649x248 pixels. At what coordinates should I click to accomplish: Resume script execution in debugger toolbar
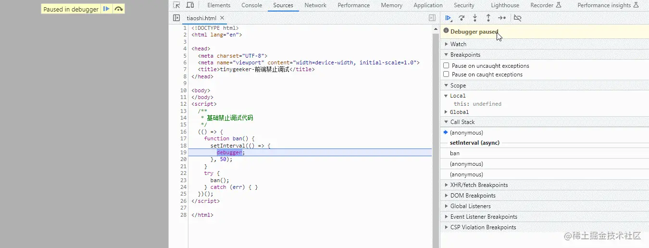pyautogui.click(x=448, y=18)
